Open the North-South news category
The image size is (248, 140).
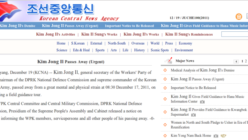[x=116, y=44]
